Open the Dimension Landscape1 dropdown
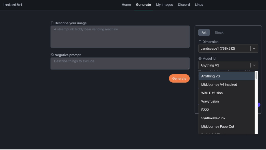The height and width of the screenshot is (150, 266). tap(228, 49)
